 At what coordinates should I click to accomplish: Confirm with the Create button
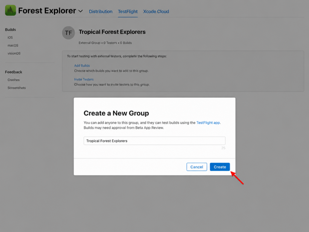(220, 167)
